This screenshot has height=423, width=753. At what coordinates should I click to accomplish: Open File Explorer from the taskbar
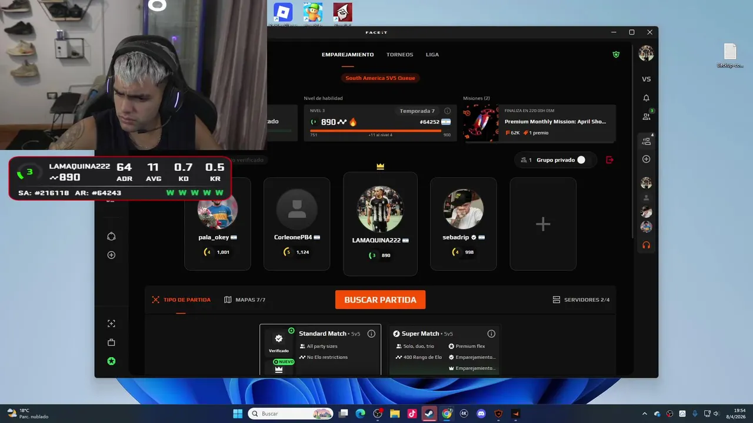(395, 414)
